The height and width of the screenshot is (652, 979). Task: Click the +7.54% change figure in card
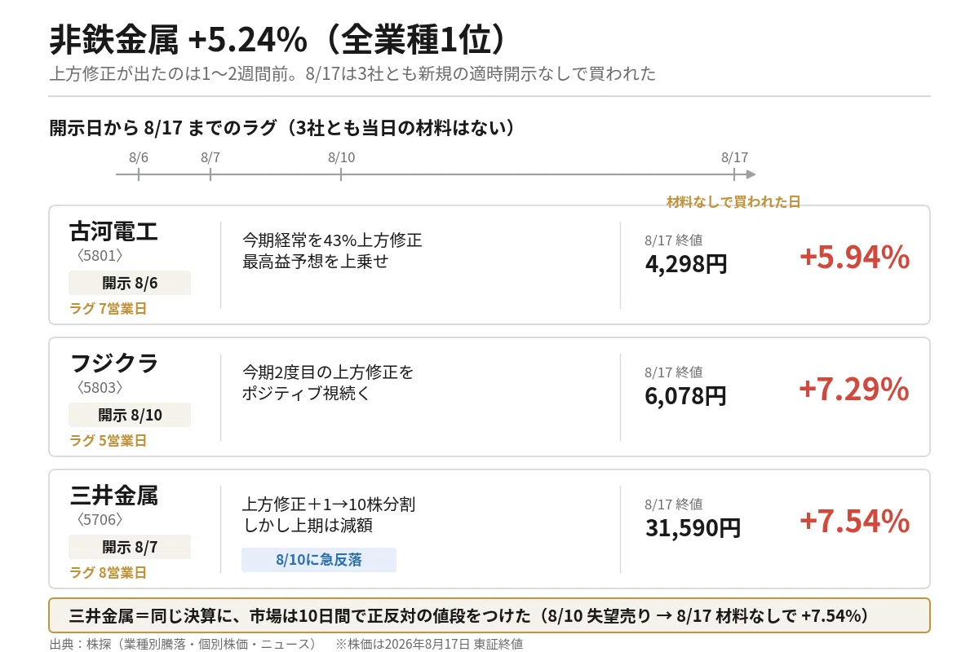coord(854,522)
